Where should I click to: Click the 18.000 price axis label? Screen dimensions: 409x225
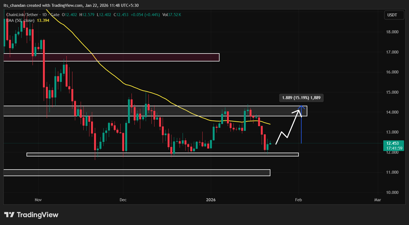point(392,32)
